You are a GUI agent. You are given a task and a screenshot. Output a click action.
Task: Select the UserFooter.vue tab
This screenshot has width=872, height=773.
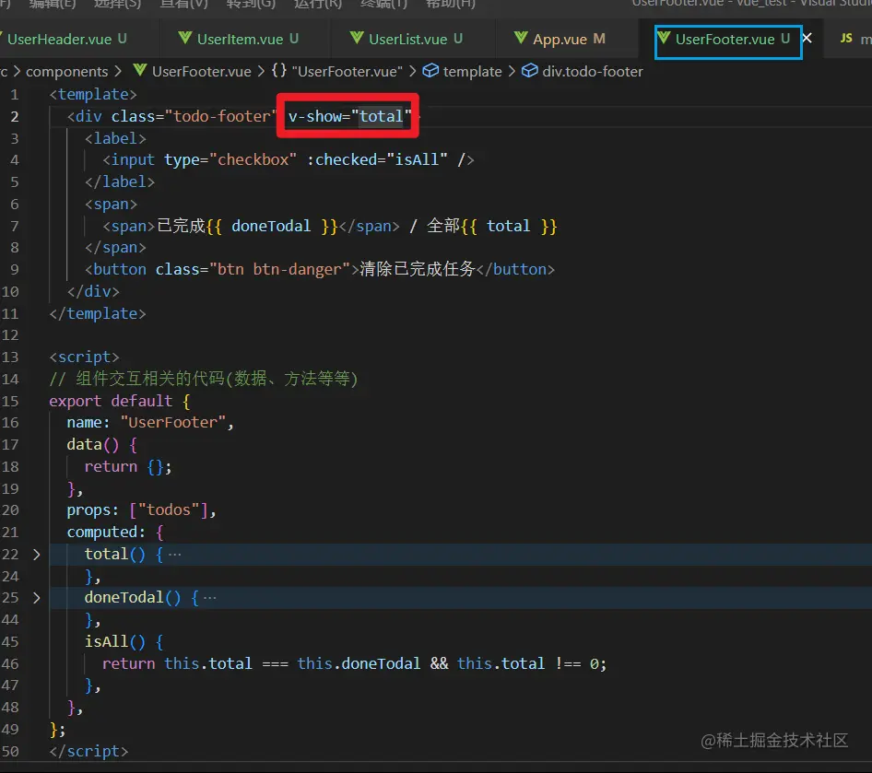coord(725,40)
